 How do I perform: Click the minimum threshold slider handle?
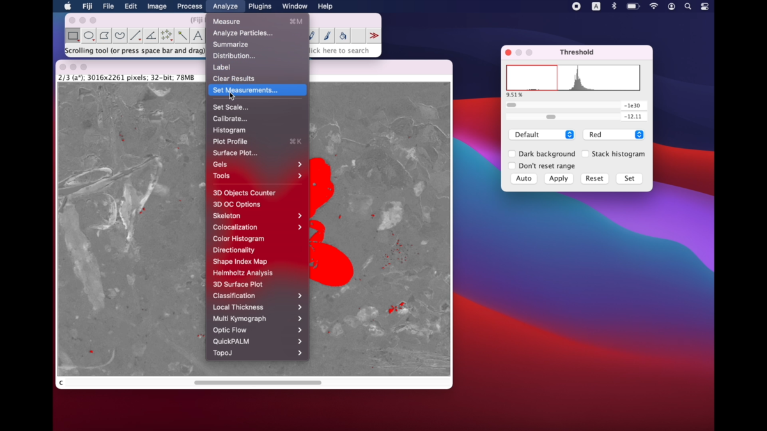pos(511,105)
